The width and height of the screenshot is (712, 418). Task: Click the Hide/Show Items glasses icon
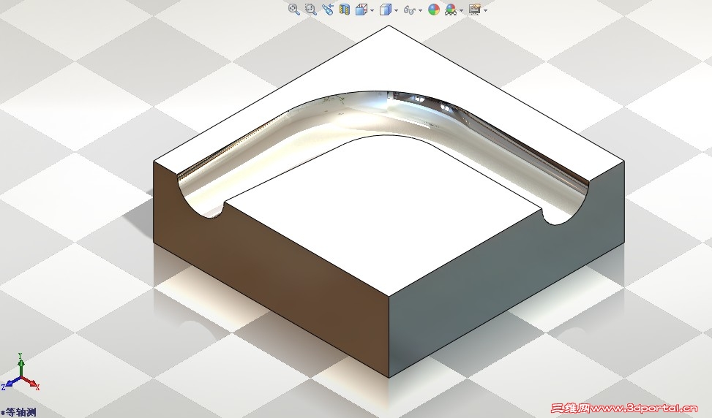(x=410, y=10)
